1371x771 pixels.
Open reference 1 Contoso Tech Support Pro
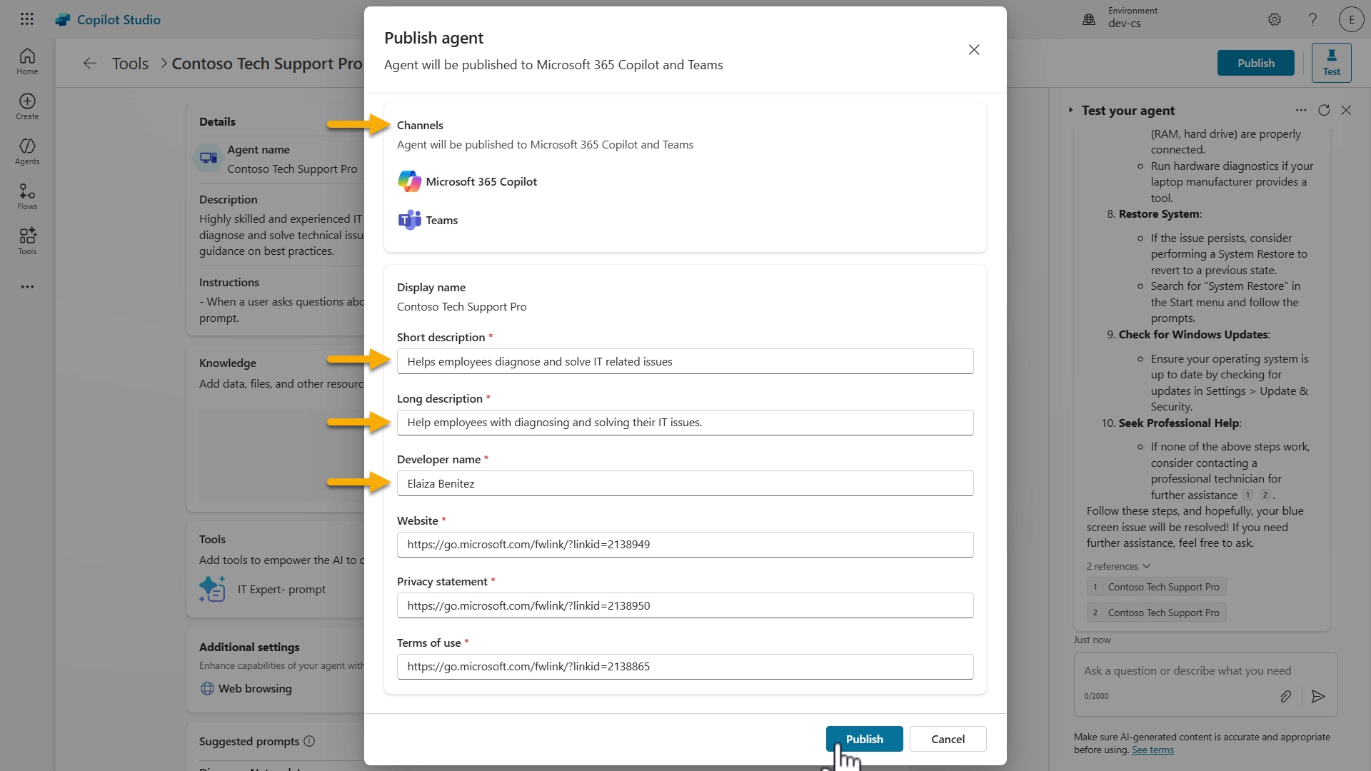pos(1156,587)
